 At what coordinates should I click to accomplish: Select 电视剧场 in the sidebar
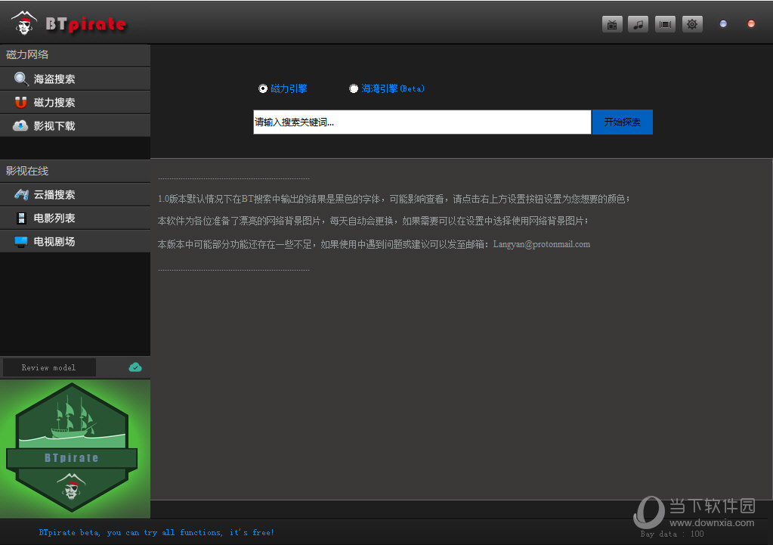pyautogui.click(x=75, y=241)
